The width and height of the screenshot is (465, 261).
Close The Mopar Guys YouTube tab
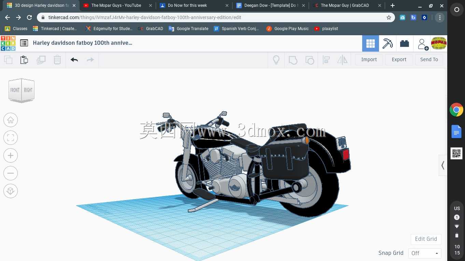click(x=151, y=5)
